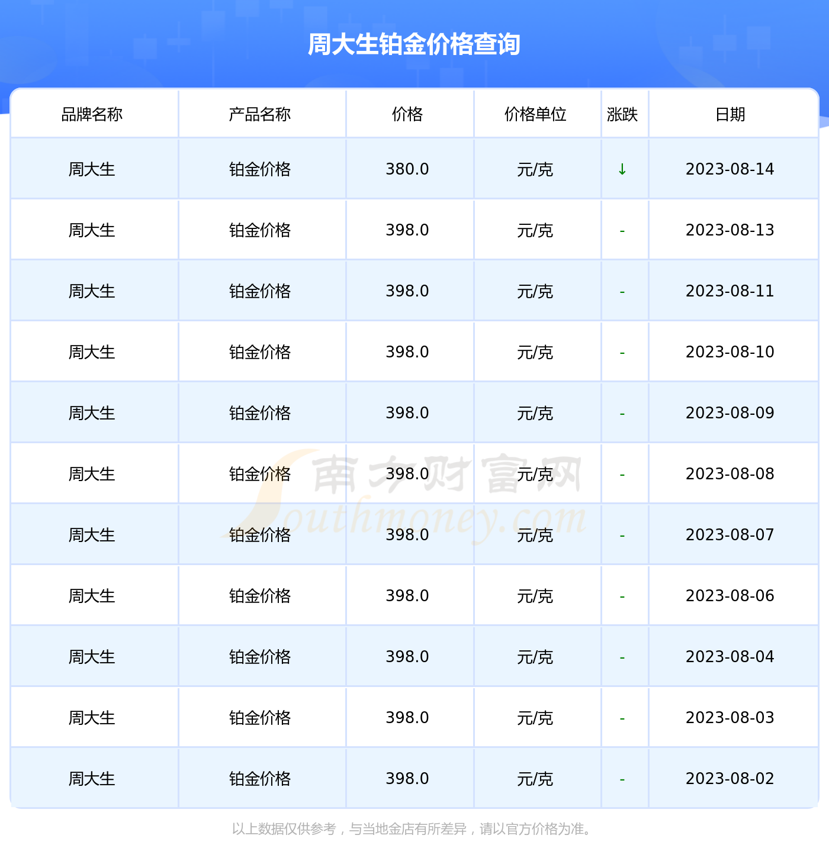Click 元/克 unit in the 2023-08-14 row
The width and height of the screenshot is (829, 861).
click(x=535, y=170)
